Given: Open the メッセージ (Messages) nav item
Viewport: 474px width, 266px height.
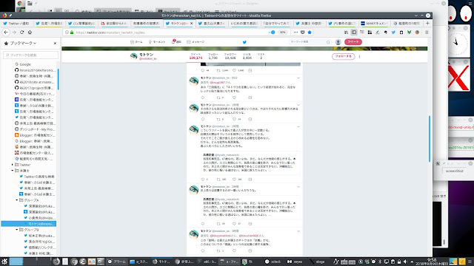Looking at the screenshot, I should pos(196,42).
